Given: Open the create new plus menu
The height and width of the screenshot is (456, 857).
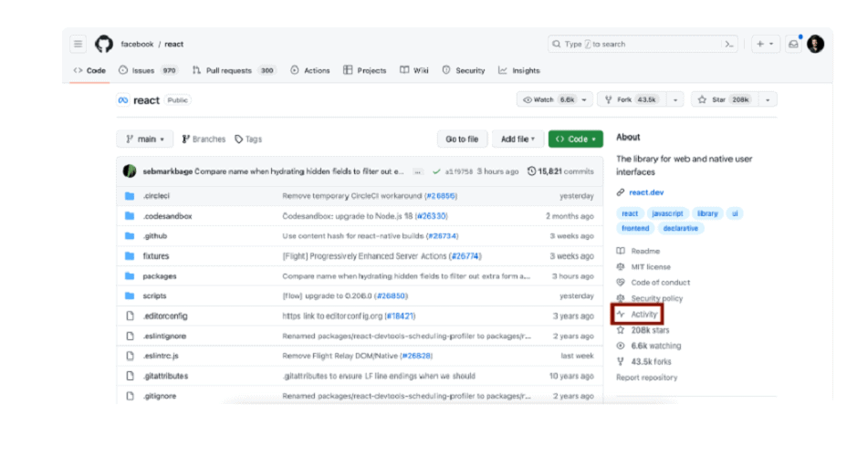Looking at the screenshot, I should (x=765, y=45).
